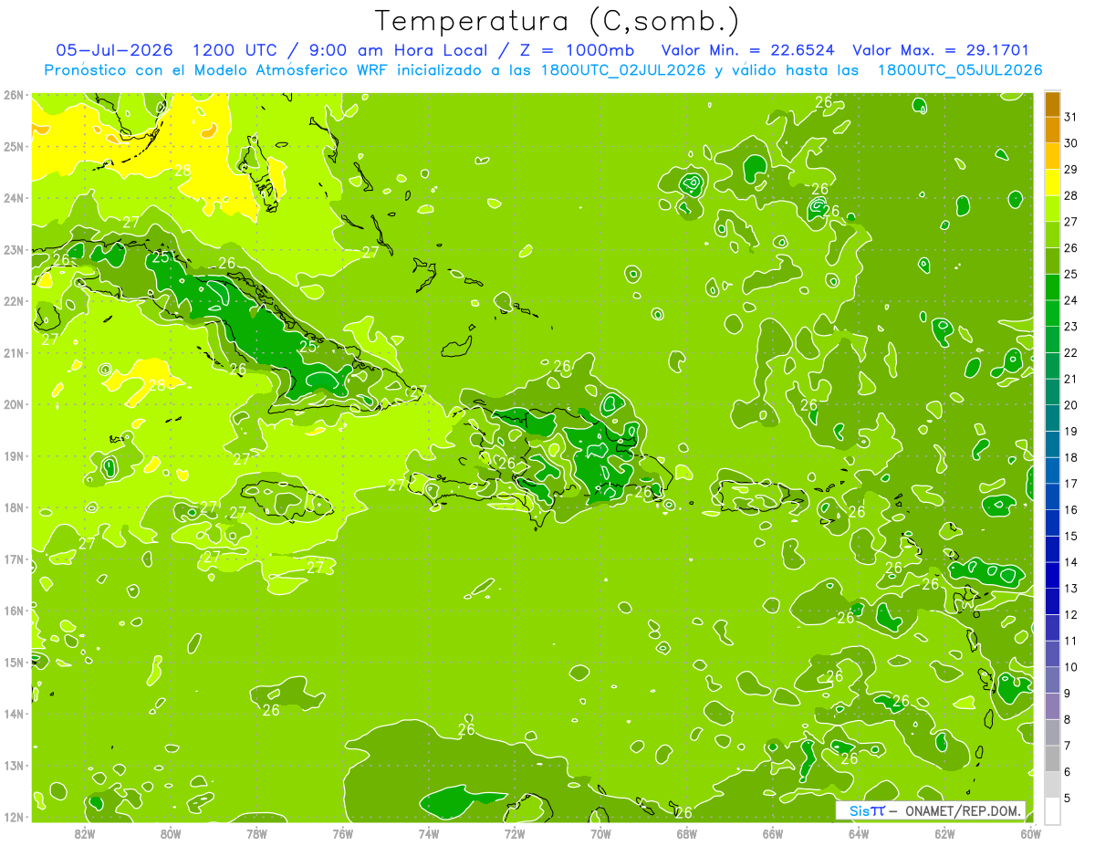This screenshot has height=846, width=1095.
Task: Click the 31 label on the color scale
Action: [1071, 117]
